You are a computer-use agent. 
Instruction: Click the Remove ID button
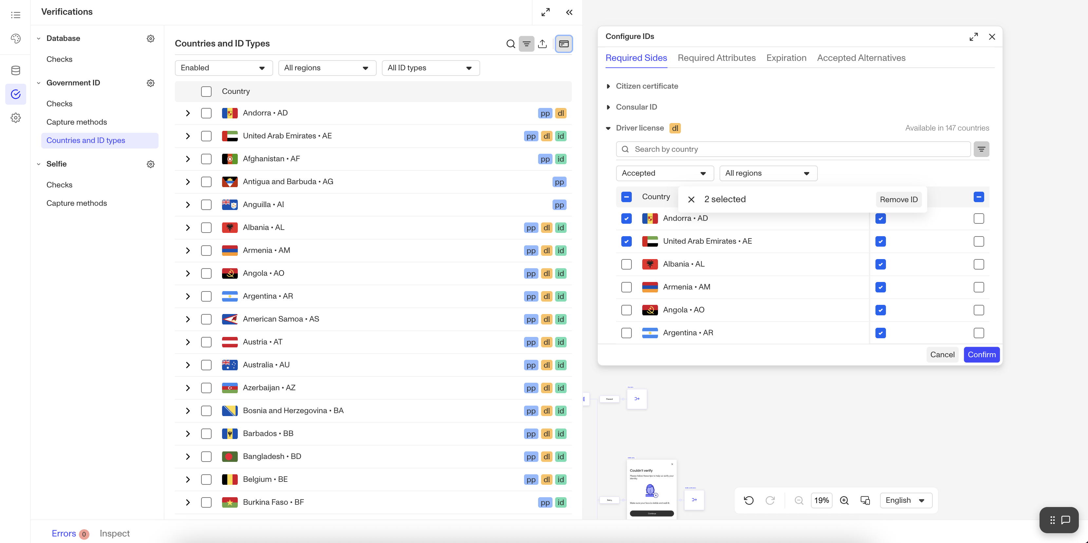pos(898,200)
